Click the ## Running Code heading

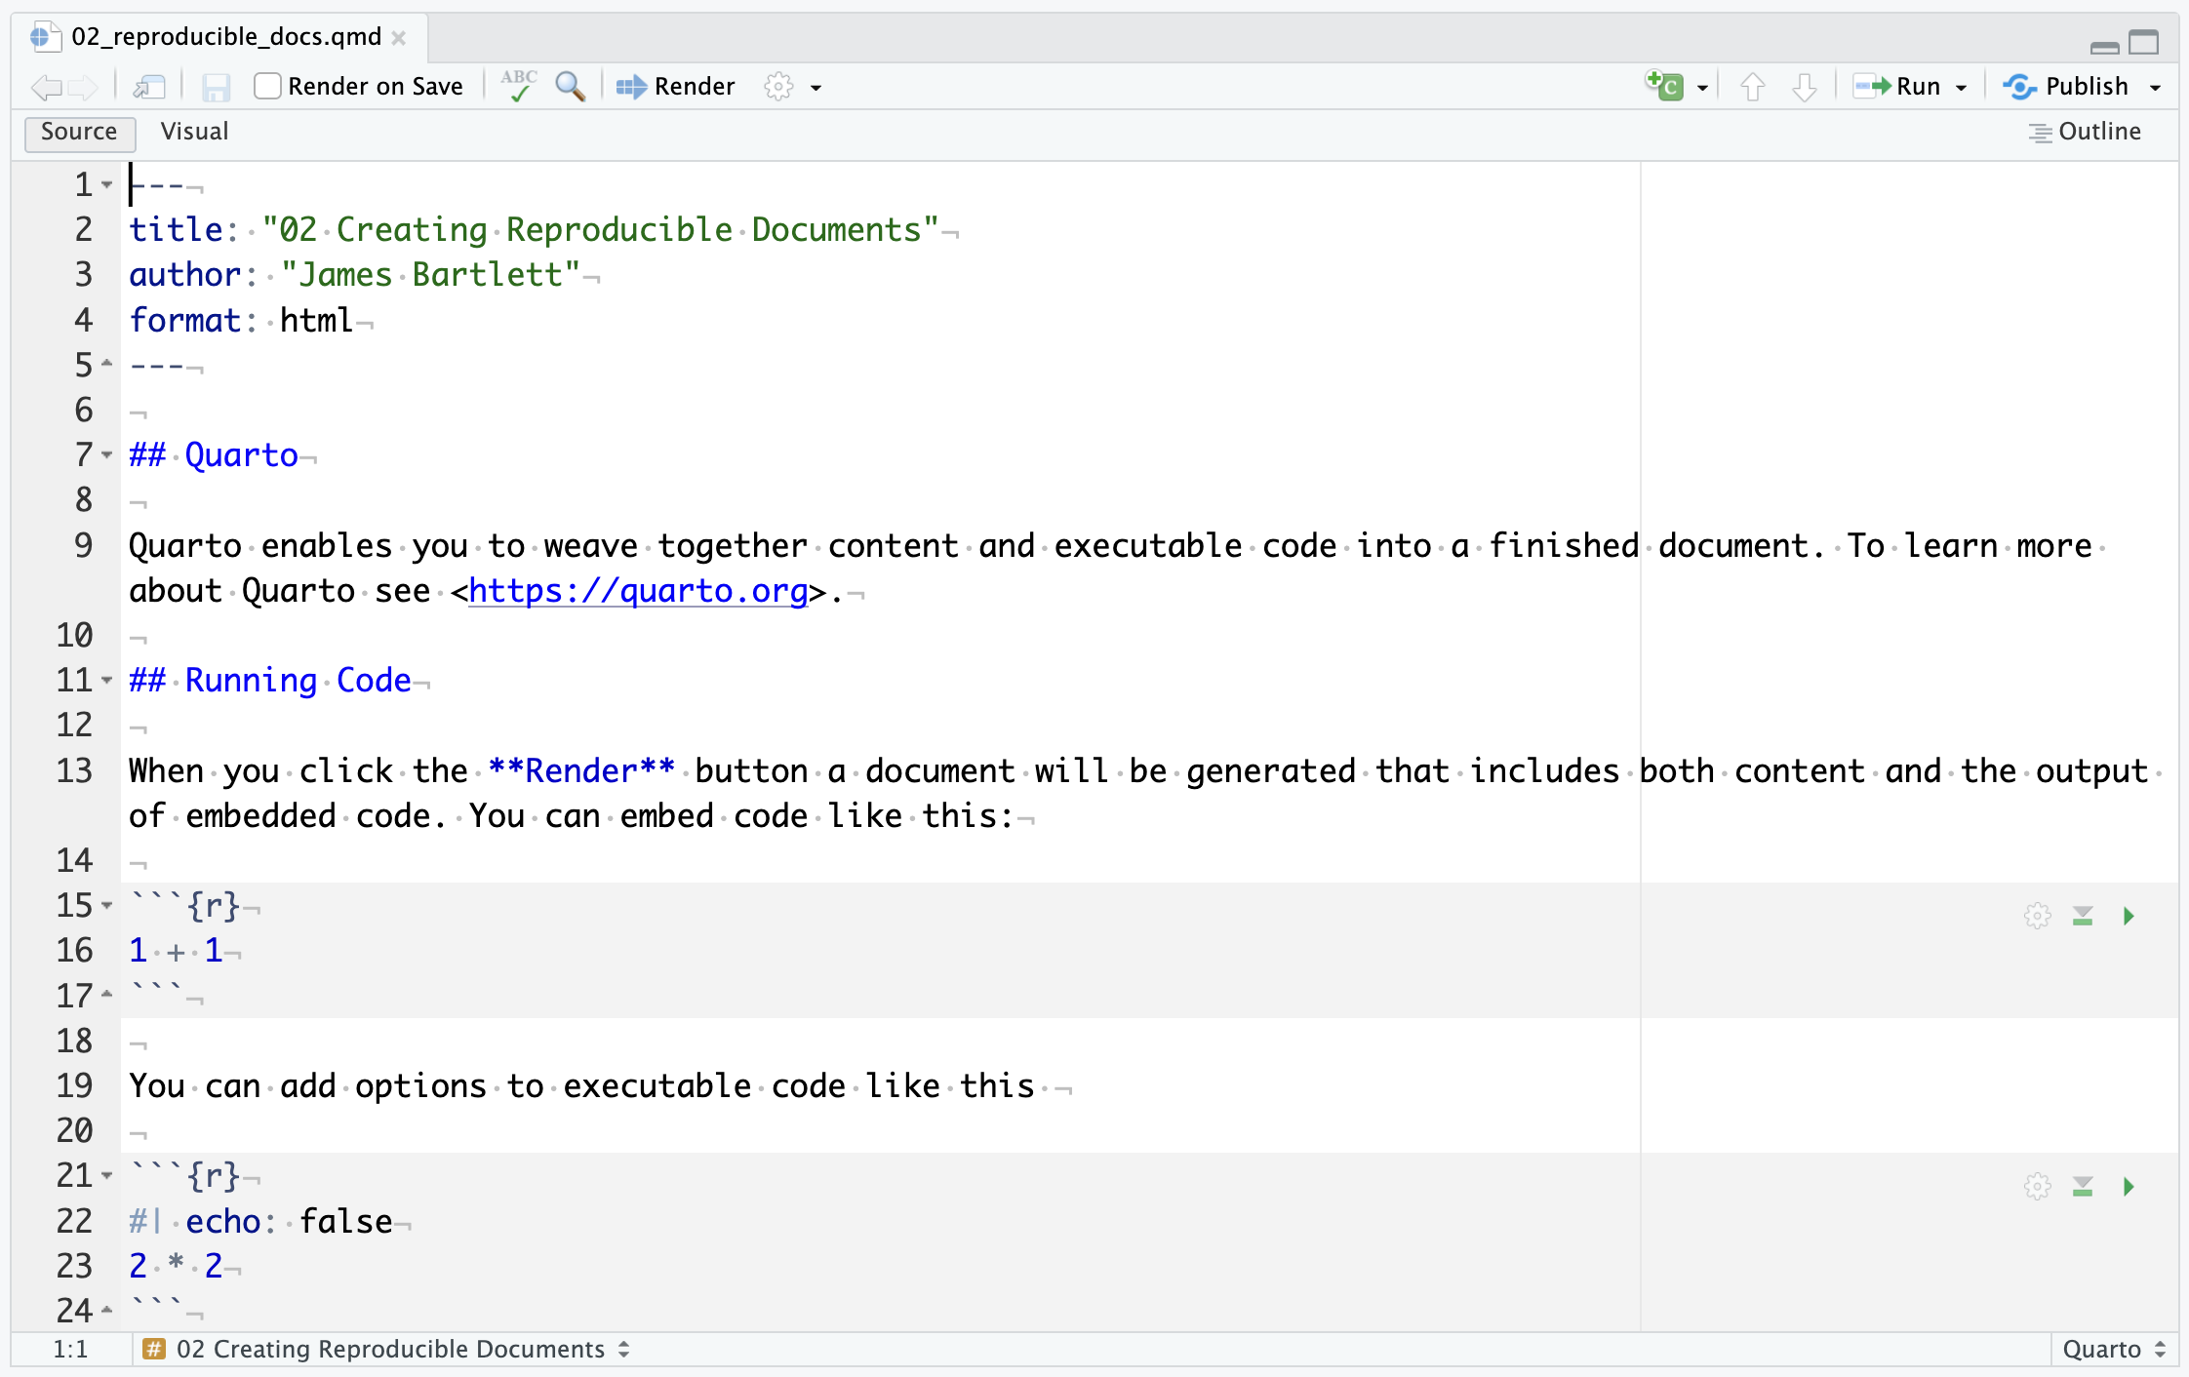[270, 681]
